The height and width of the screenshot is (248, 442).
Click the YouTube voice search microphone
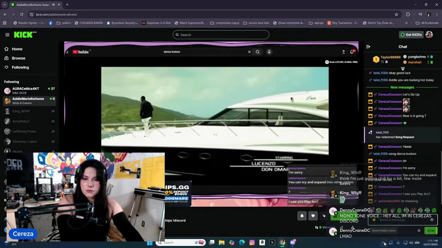click(x=269, y=52)
